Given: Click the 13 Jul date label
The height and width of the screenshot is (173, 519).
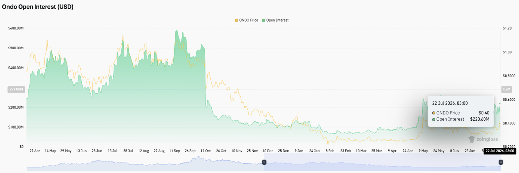Looking at the screenshot, I should pyautogui.click(x=112, y=151).
